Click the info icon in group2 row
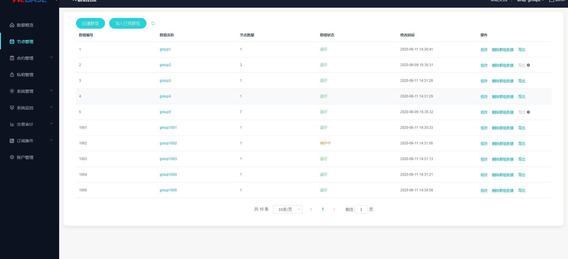Screen dimensions: 568x259 pyautogui.click(x=528, y=65)
